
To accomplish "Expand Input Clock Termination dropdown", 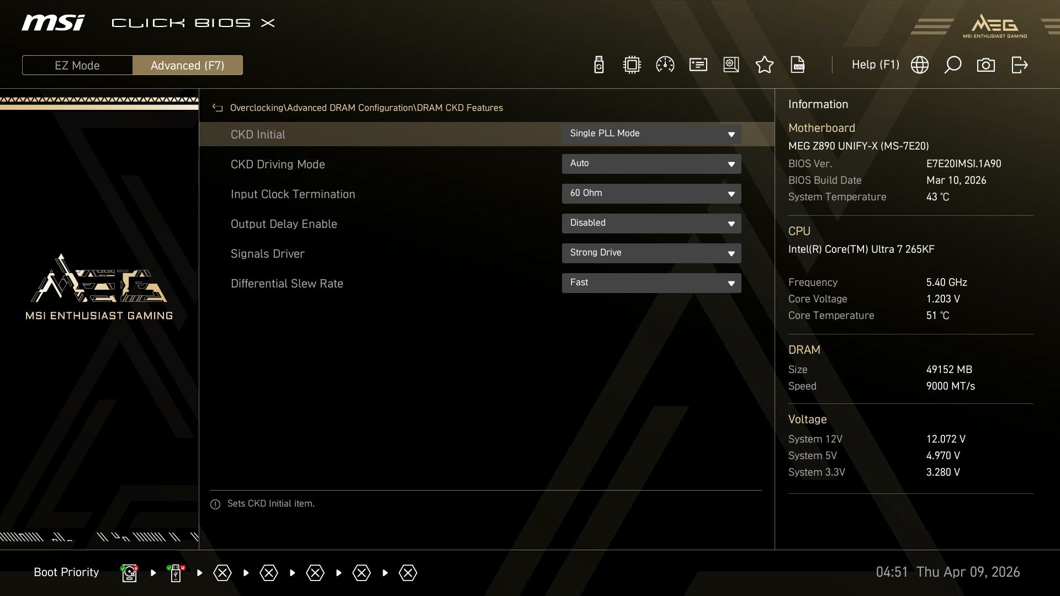I will click(x=651, y=194).
